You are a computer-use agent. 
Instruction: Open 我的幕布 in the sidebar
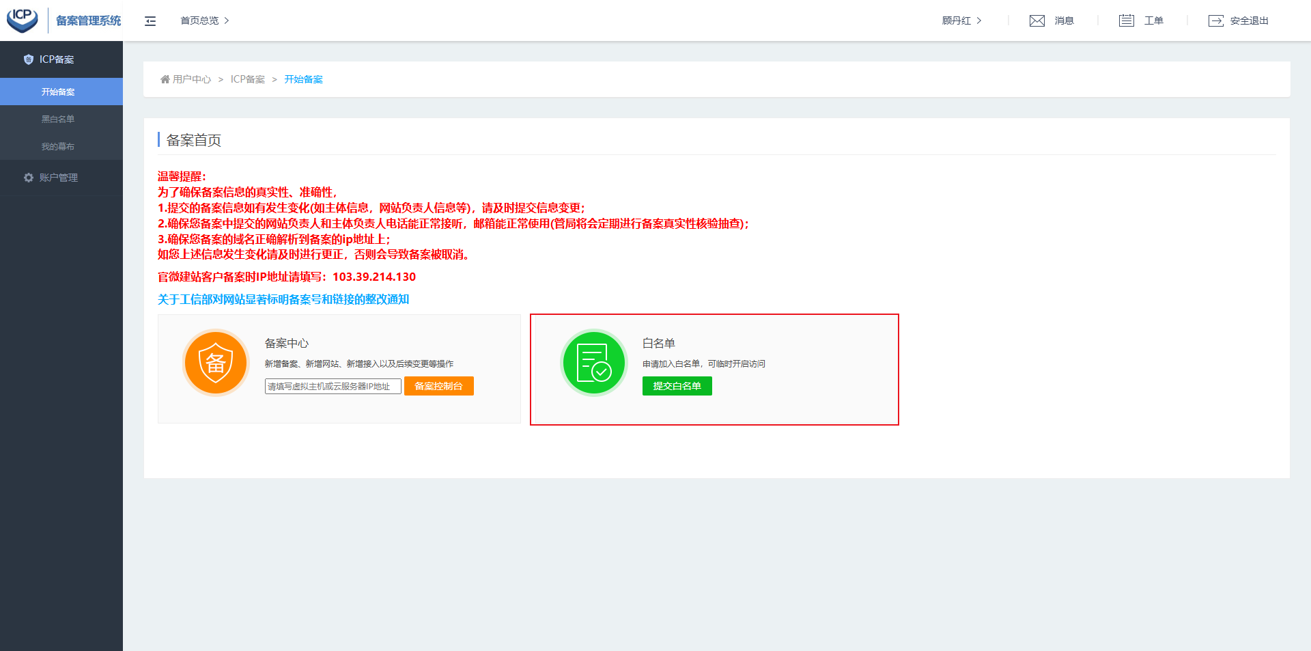click(x=61, y=146)
